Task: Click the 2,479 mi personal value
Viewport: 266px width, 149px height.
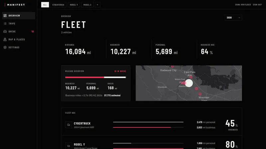Action: (x=206, y=122)
